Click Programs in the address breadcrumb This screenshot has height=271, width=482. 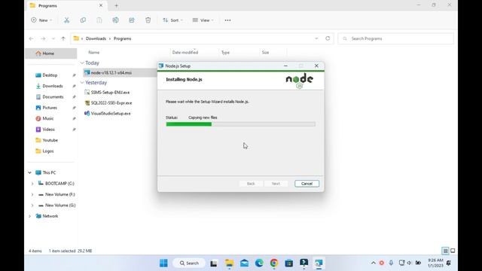[x=122, y=38]
